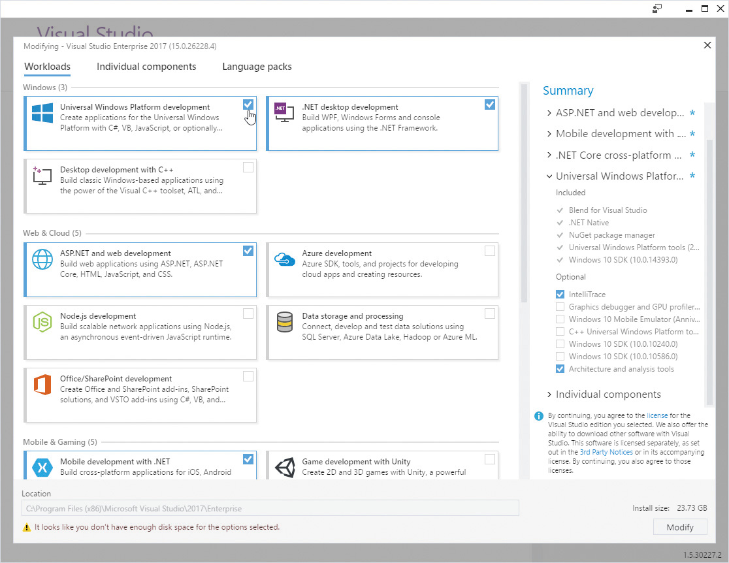Viewport: 729px width, 563px height.
Task: Tick the Desktop development with C++ checkbox
Action: click(248, 167)
